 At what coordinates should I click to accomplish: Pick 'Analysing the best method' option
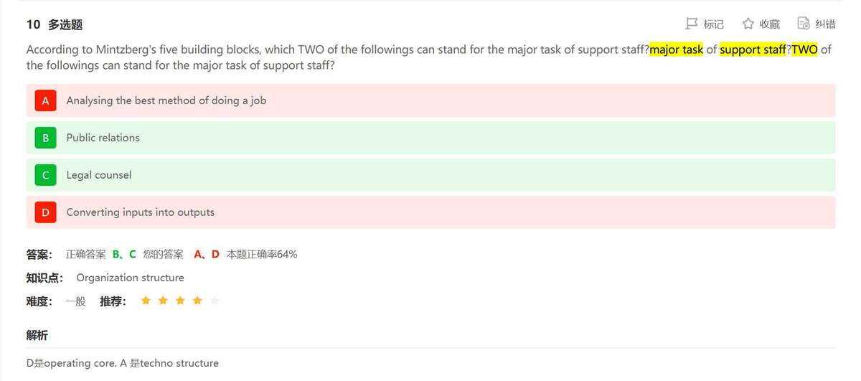coord(166,100)
